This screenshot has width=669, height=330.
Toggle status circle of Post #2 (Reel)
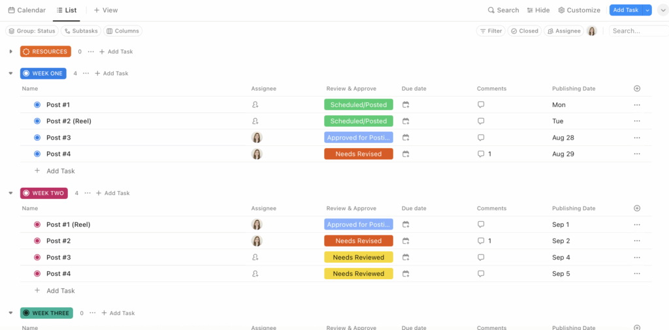(37, 121)
